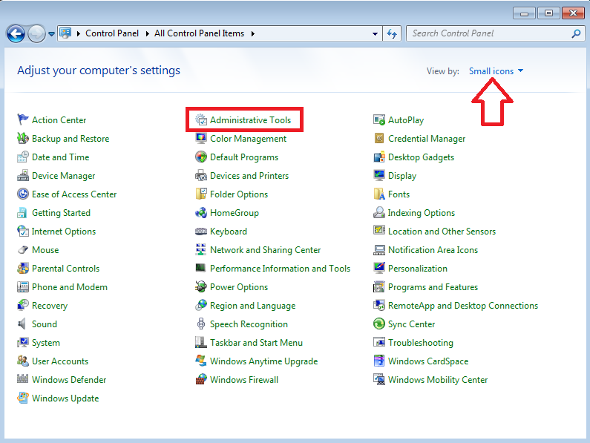Click the Windows CardSpace icon
Screen dimensions: 590x443
pyautogui.click(x=379, y=361)
